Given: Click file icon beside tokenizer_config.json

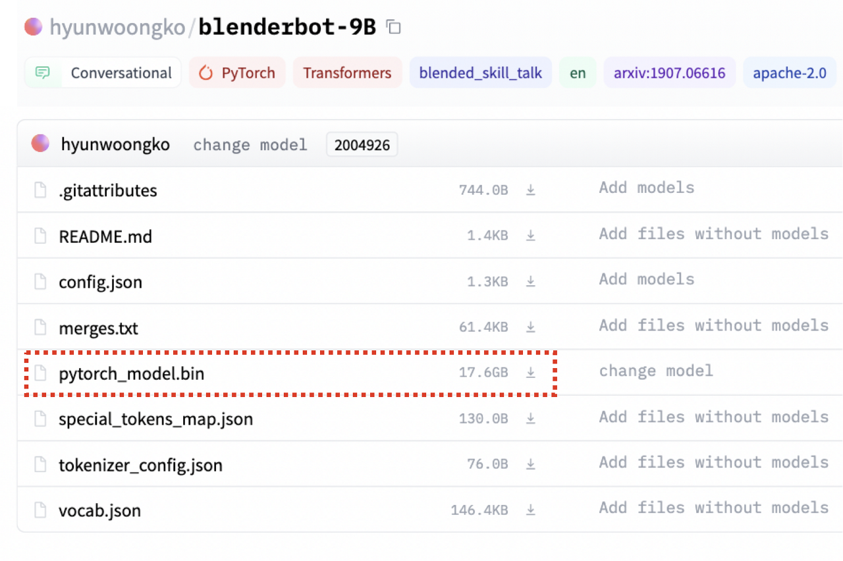Looking at the screenshot, I should (41, 465).
